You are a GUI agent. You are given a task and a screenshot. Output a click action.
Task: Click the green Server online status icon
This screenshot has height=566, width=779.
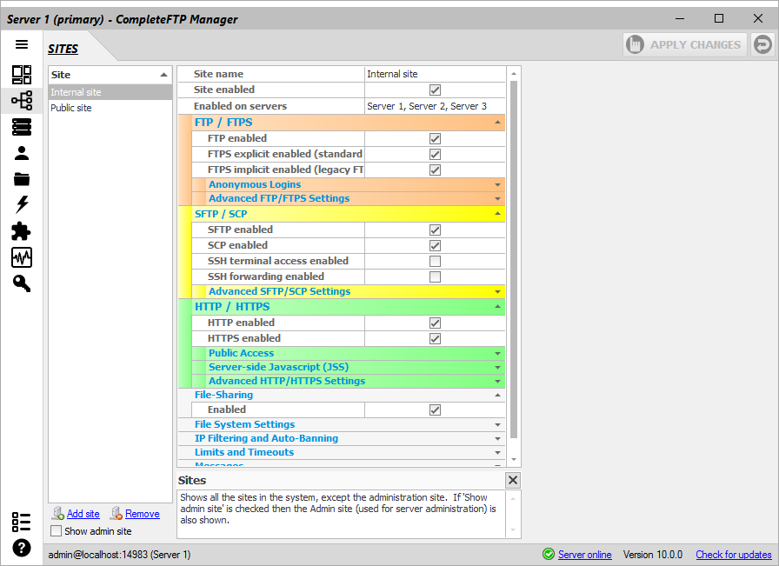tap(549, 554)
